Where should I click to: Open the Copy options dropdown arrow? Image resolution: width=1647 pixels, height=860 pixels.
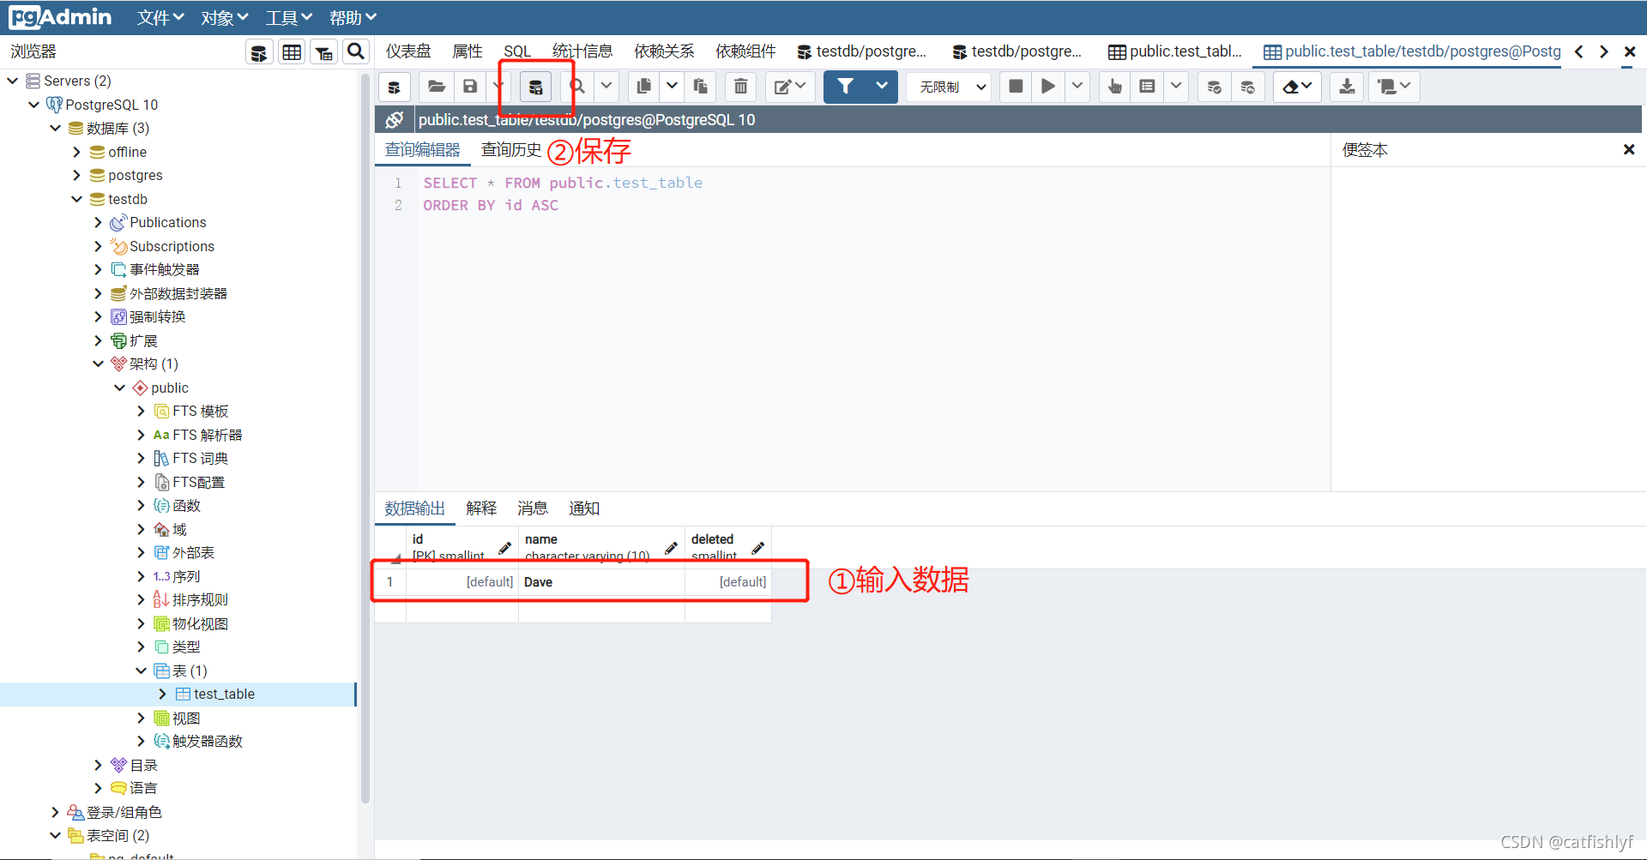(x=673, y=87)
